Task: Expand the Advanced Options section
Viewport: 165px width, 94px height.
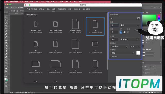Action: click(x=114, y=57)
